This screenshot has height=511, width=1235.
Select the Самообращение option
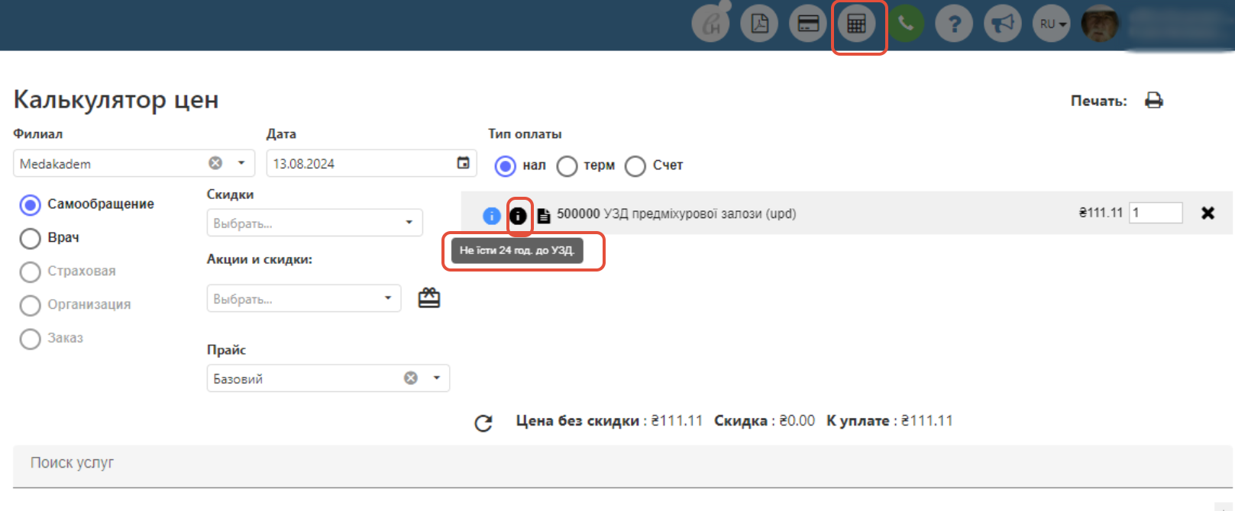[31, 205]
